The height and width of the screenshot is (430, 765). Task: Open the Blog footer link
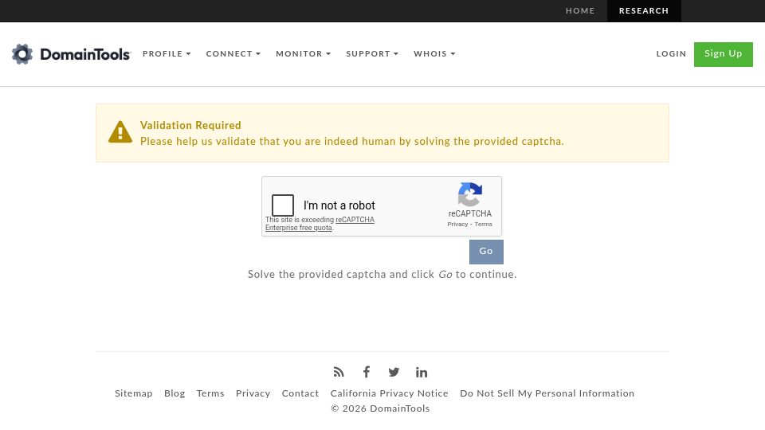click(x=175, y=393)
